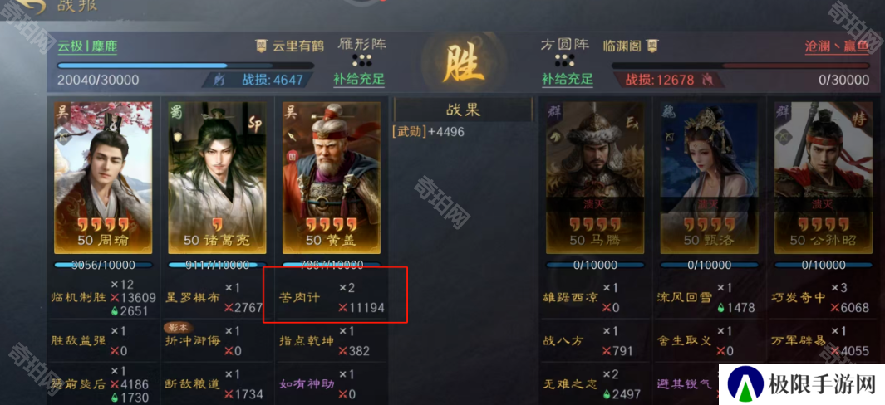
Task: Click the left army troop strength bar
Action: coord(185,66)
